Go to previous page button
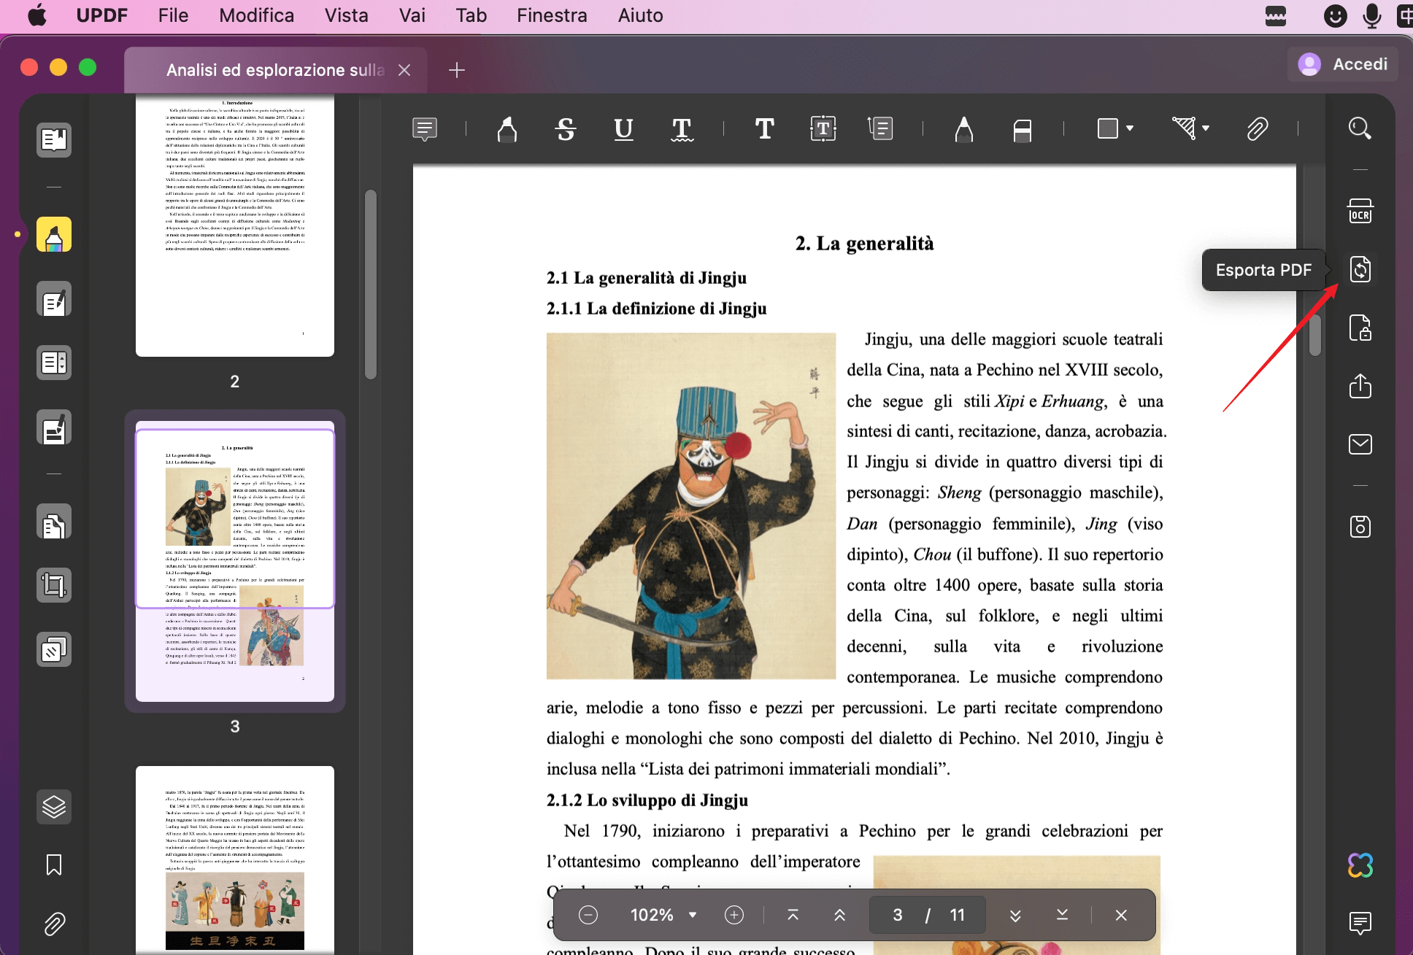The image size is (1413, 955). pyautogui.click(x=839, y=915)
